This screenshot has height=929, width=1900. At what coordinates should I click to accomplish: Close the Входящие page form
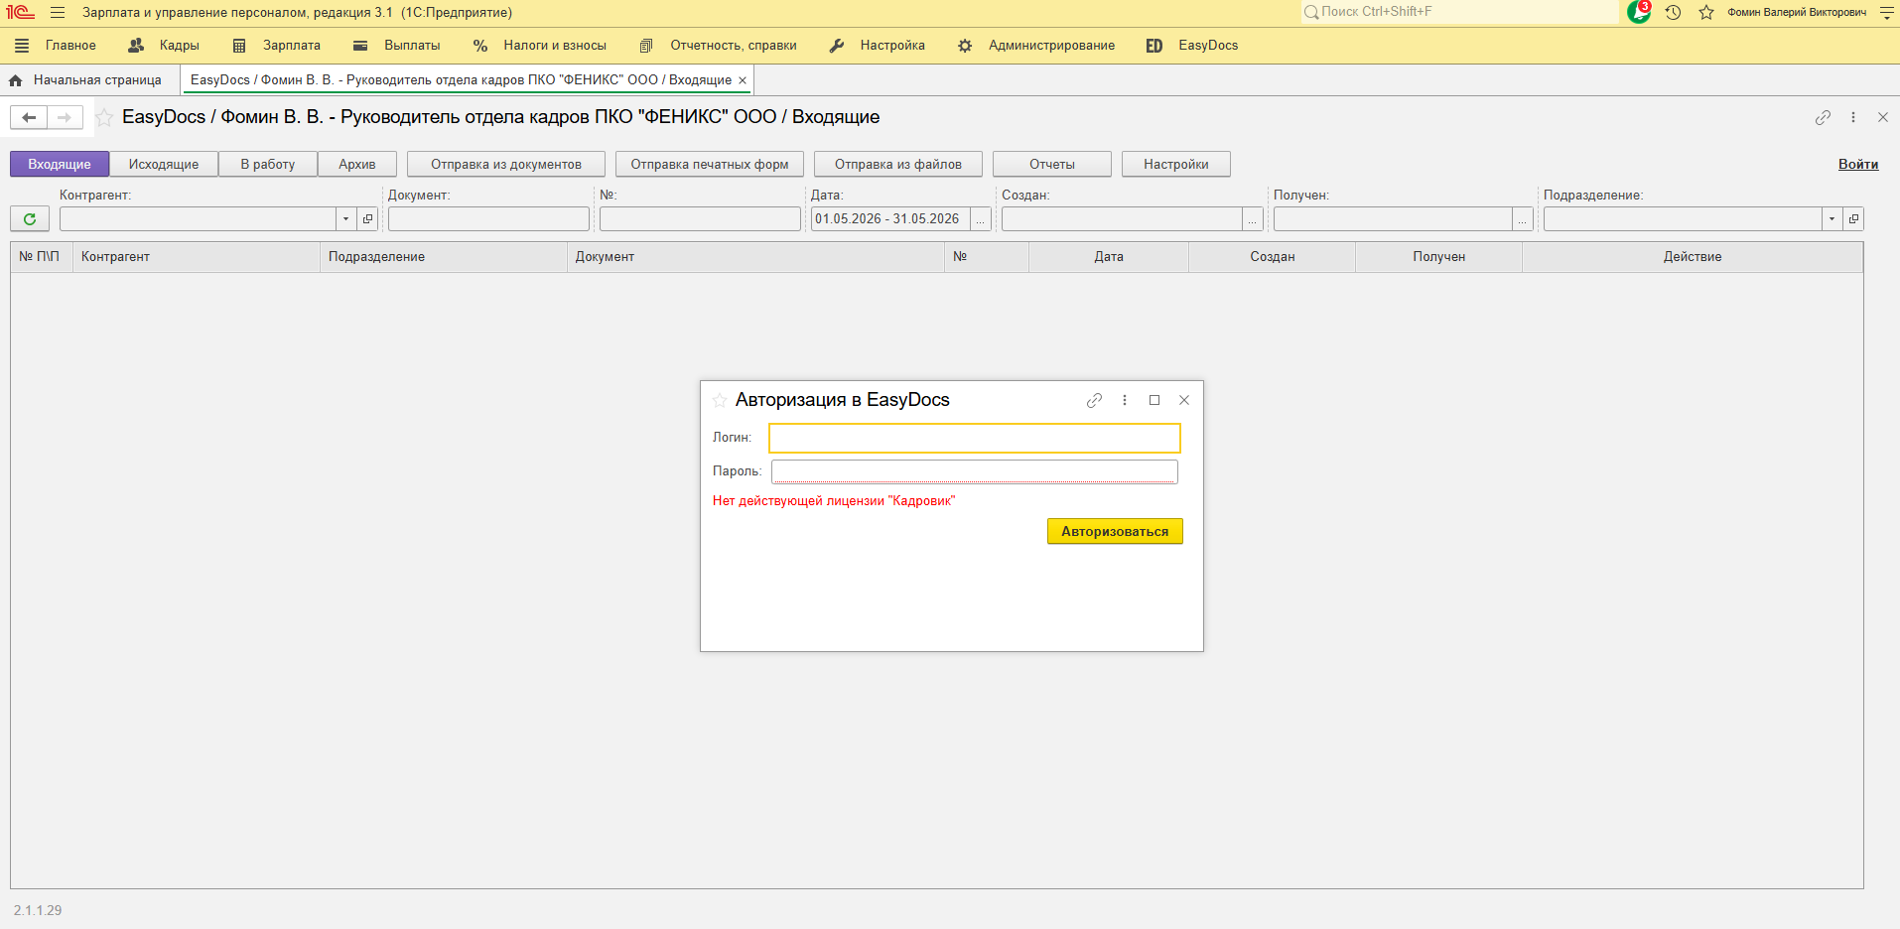pyautogui.click(x=1883, y=117)
